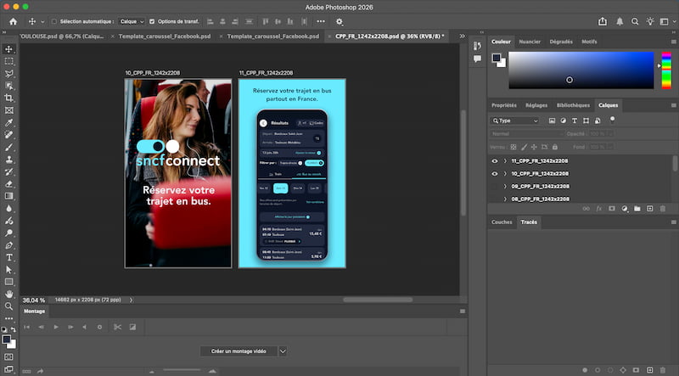This screenshot has height=376, width=679.
Task: Expand the 10_CPP_FR_1242x2208 group
Action: pyautogui.click(x=505, y=173)
